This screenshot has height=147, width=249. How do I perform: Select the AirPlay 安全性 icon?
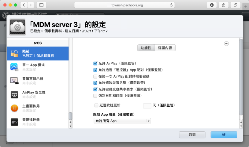(x=14, y=94)
